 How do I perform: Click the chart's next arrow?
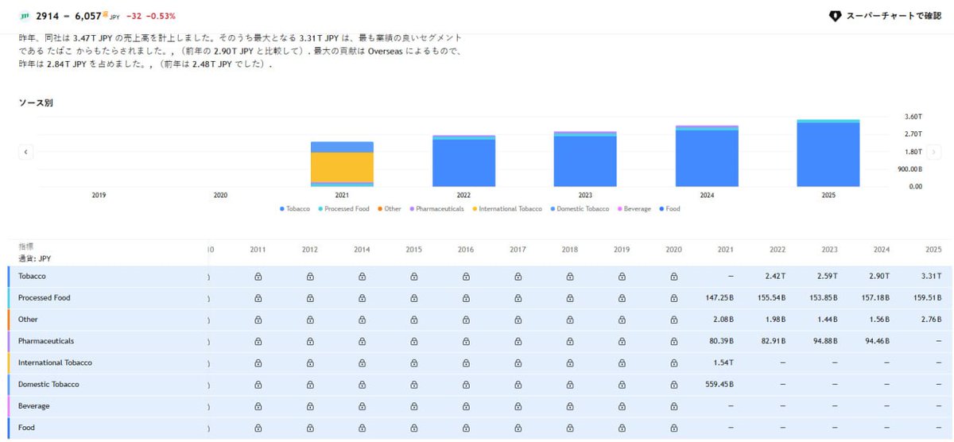935,152
